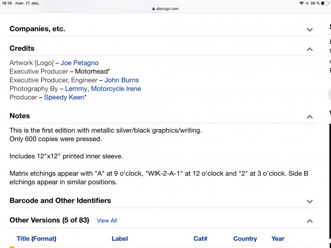Sort versions by Cat# column
This screenshot has width=331, height=248.
(200, 239)
